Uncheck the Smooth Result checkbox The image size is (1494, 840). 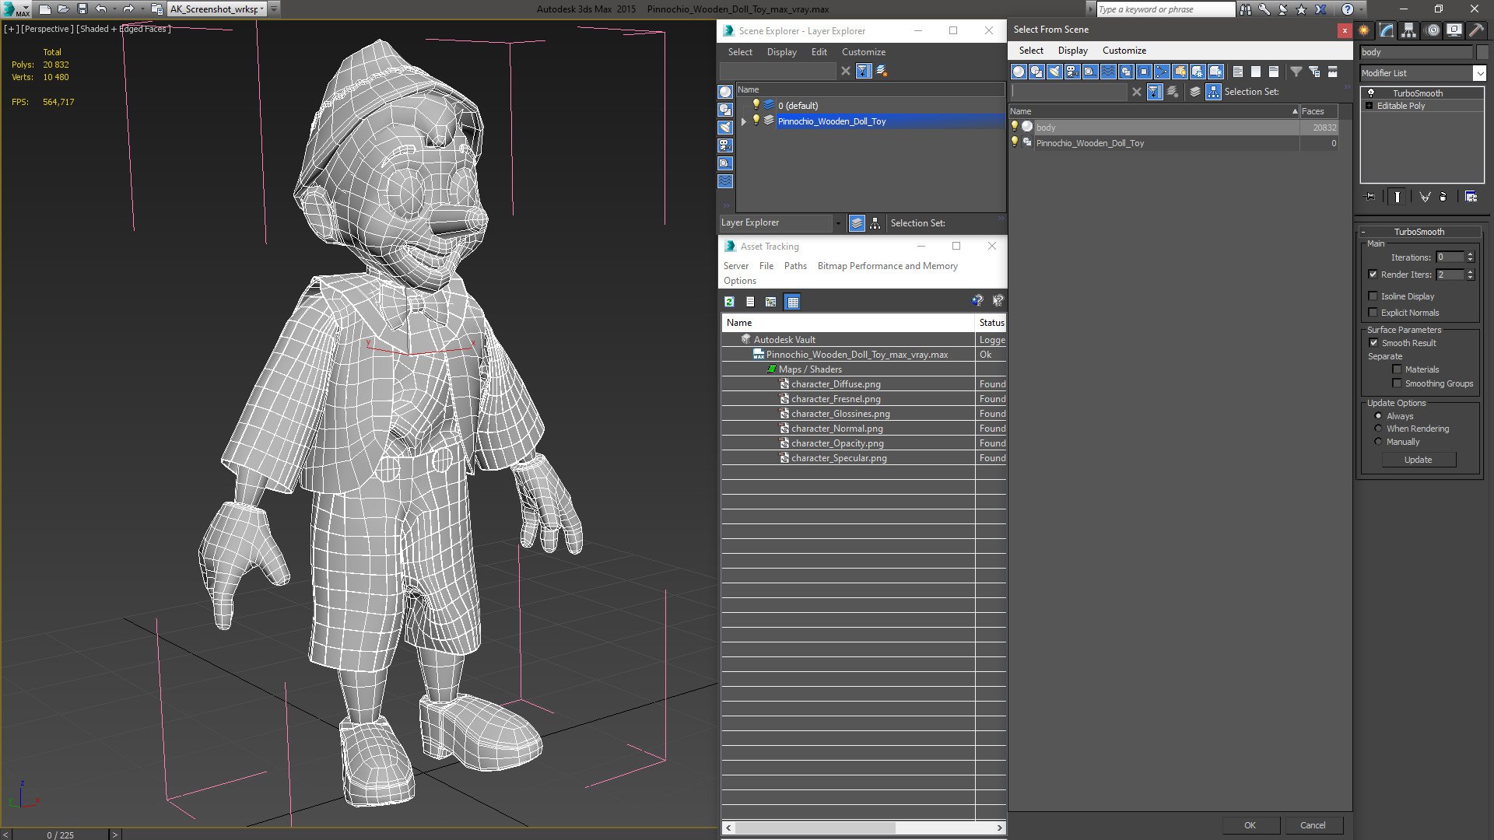point(1373,343)
